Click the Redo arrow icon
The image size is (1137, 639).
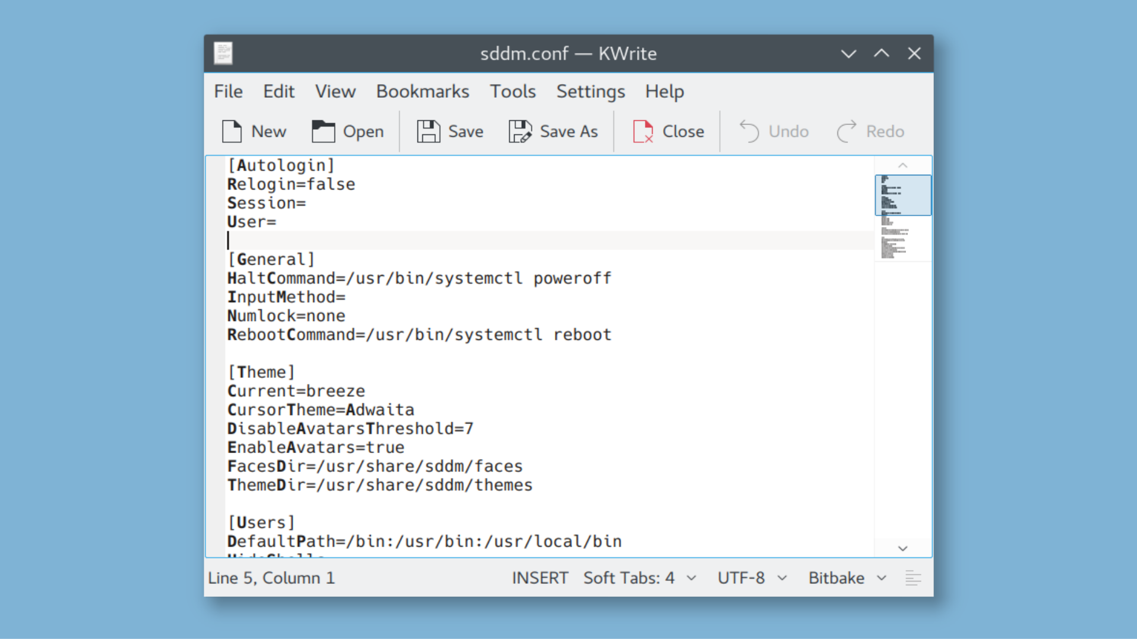[847, 131]
